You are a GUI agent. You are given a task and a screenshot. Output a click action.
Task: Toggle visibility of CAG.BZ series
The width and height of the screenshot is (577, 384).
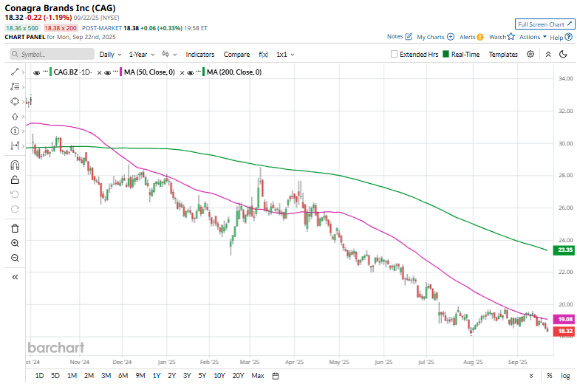pyautogui.click(x=36, y=72)
